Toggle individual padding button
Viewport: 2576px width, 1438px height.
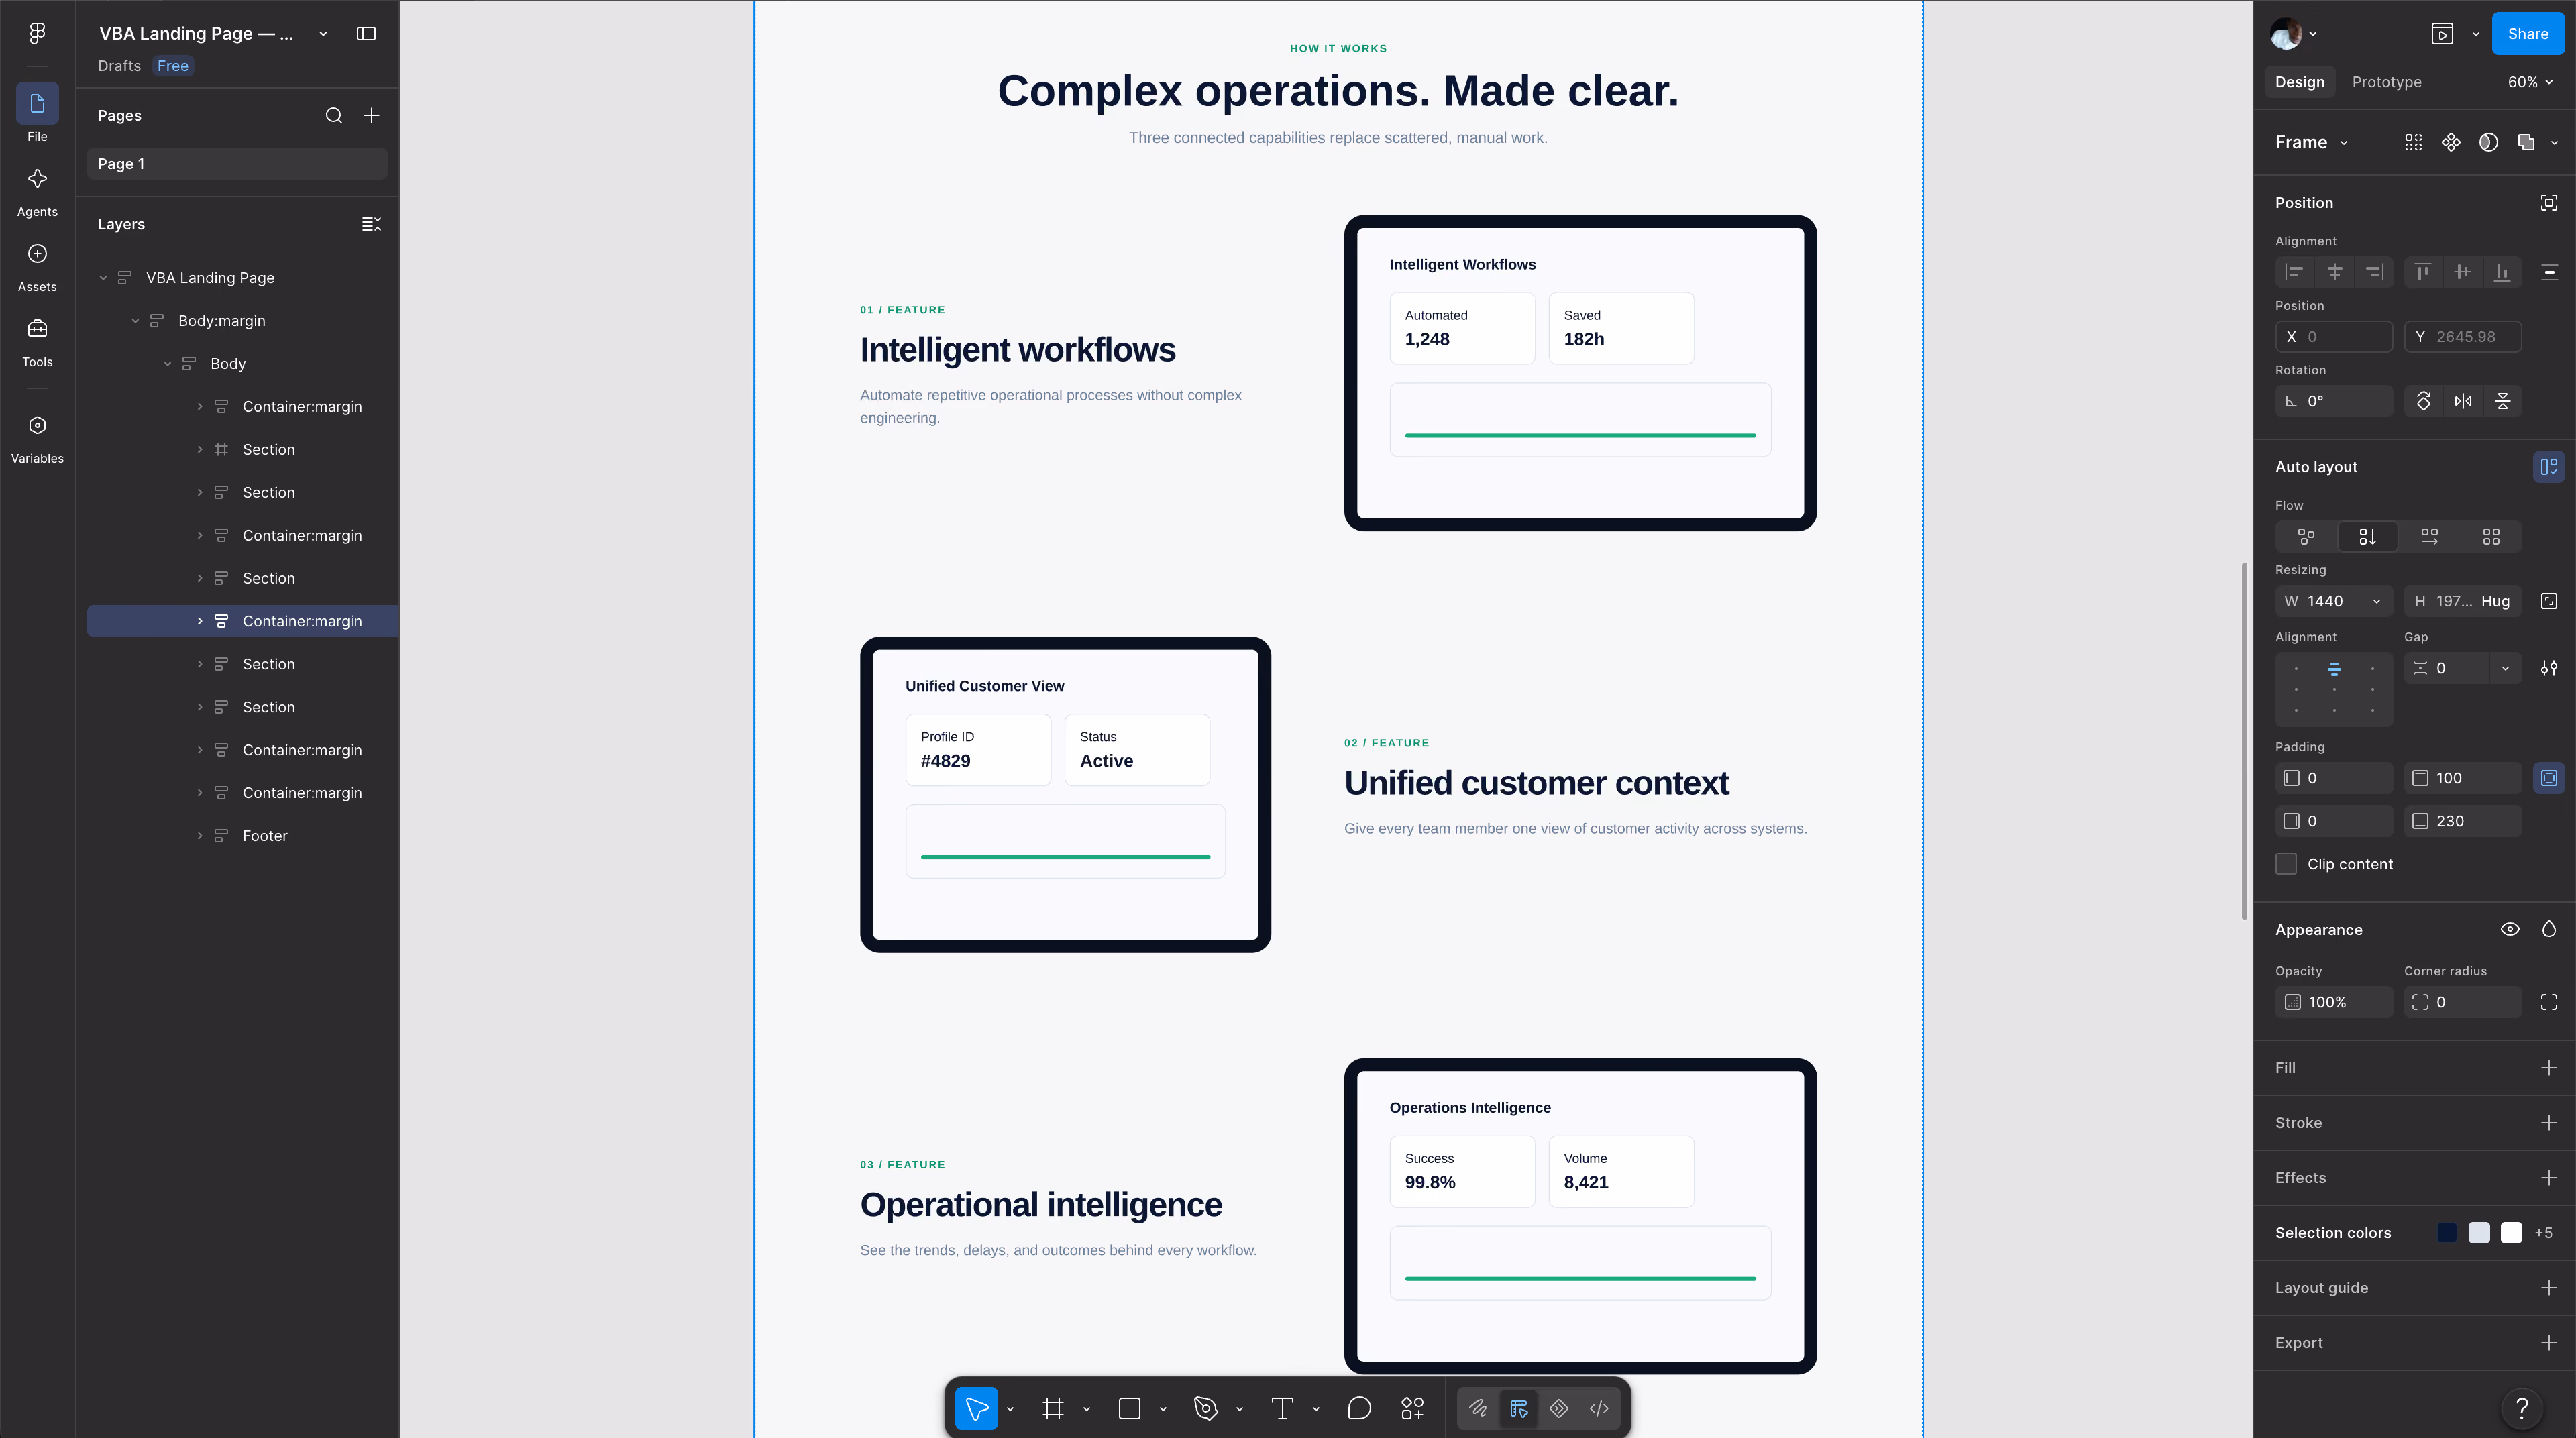click(x=2549, y=778)
